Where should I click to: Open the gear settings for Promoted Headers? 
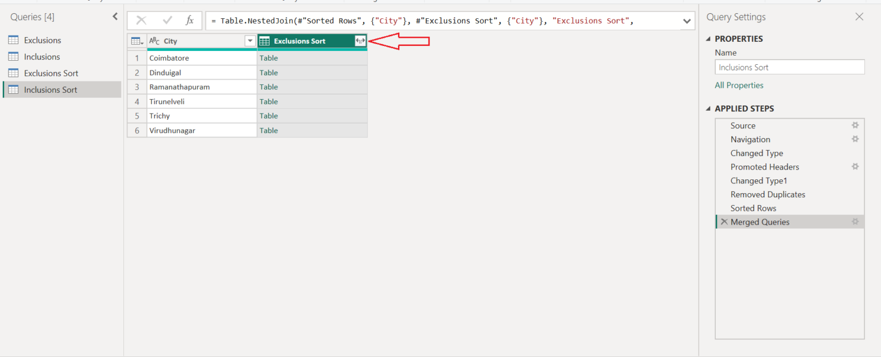[x=855, y=167]
